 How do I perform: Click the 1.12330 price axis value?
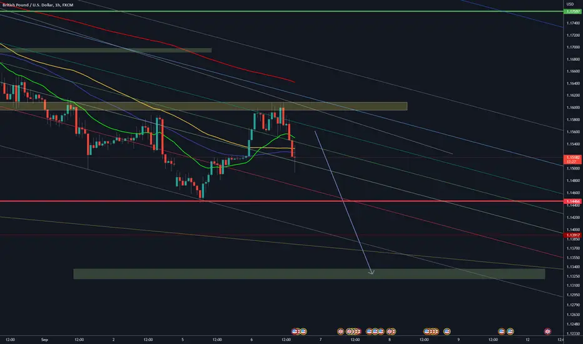[x=573, y=333]
